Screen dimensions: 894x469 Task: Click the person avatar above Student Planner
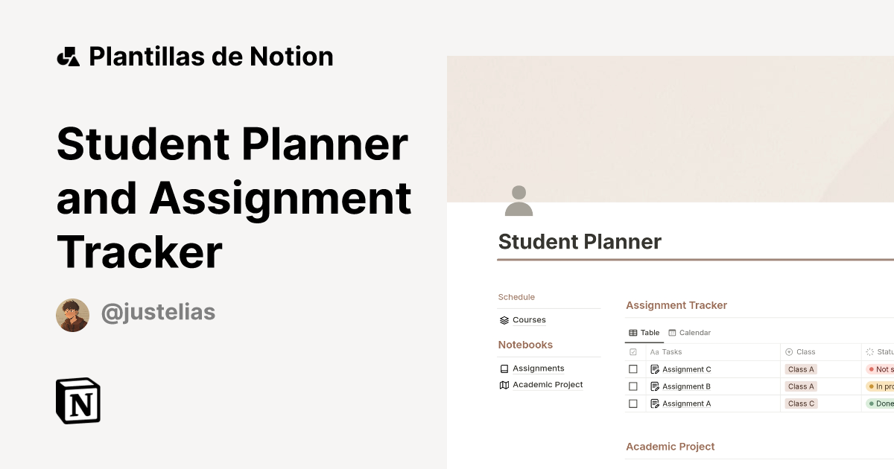[x=519, y=201]
